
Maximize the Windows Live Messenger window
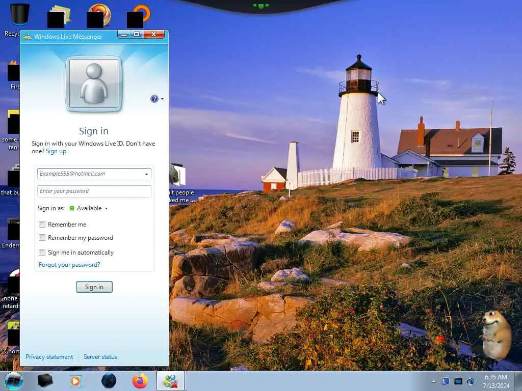(x=137, y=35)
